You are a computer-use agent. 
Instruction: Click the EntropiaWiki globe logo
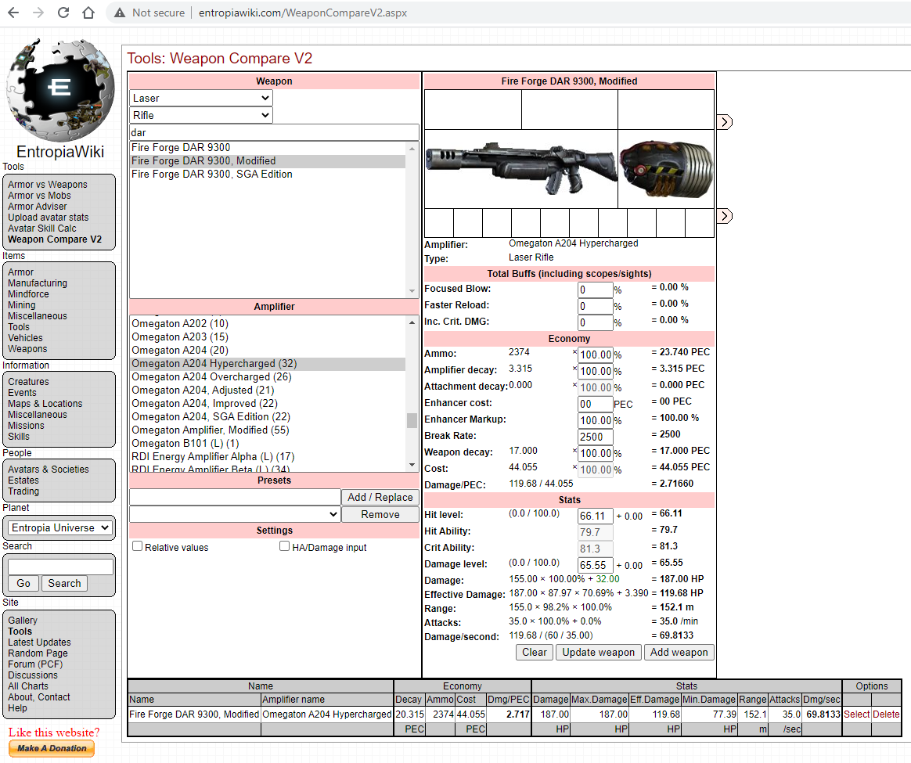[59, 90]
